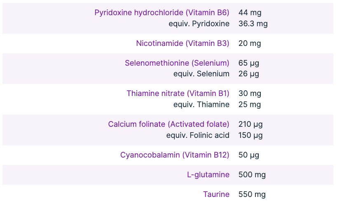
Task: Click the "equiv. Thiamine" label
Action: (201, 105)
